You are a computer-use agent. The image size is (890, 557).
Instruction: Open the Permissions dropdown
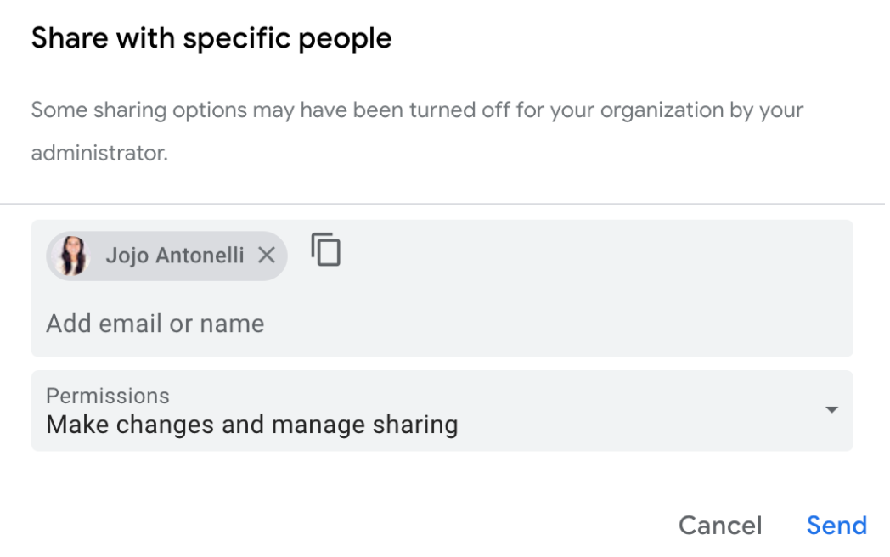(x=442, y=411)
